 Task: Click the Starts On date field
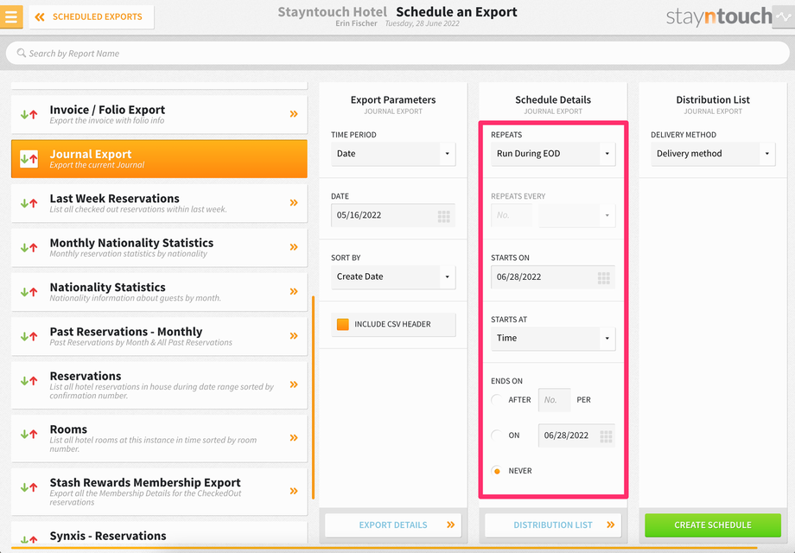(x=553, y=277)
